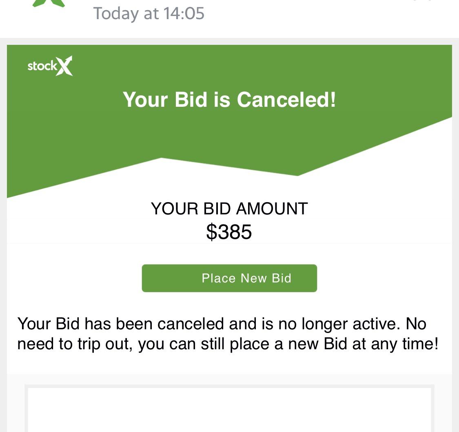Click the divider line under the bid amount
The image size is (459, 432).
point(229,243)
